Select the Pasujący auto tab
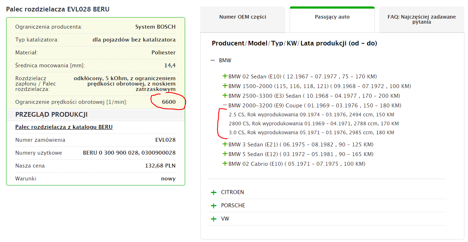 332,17
